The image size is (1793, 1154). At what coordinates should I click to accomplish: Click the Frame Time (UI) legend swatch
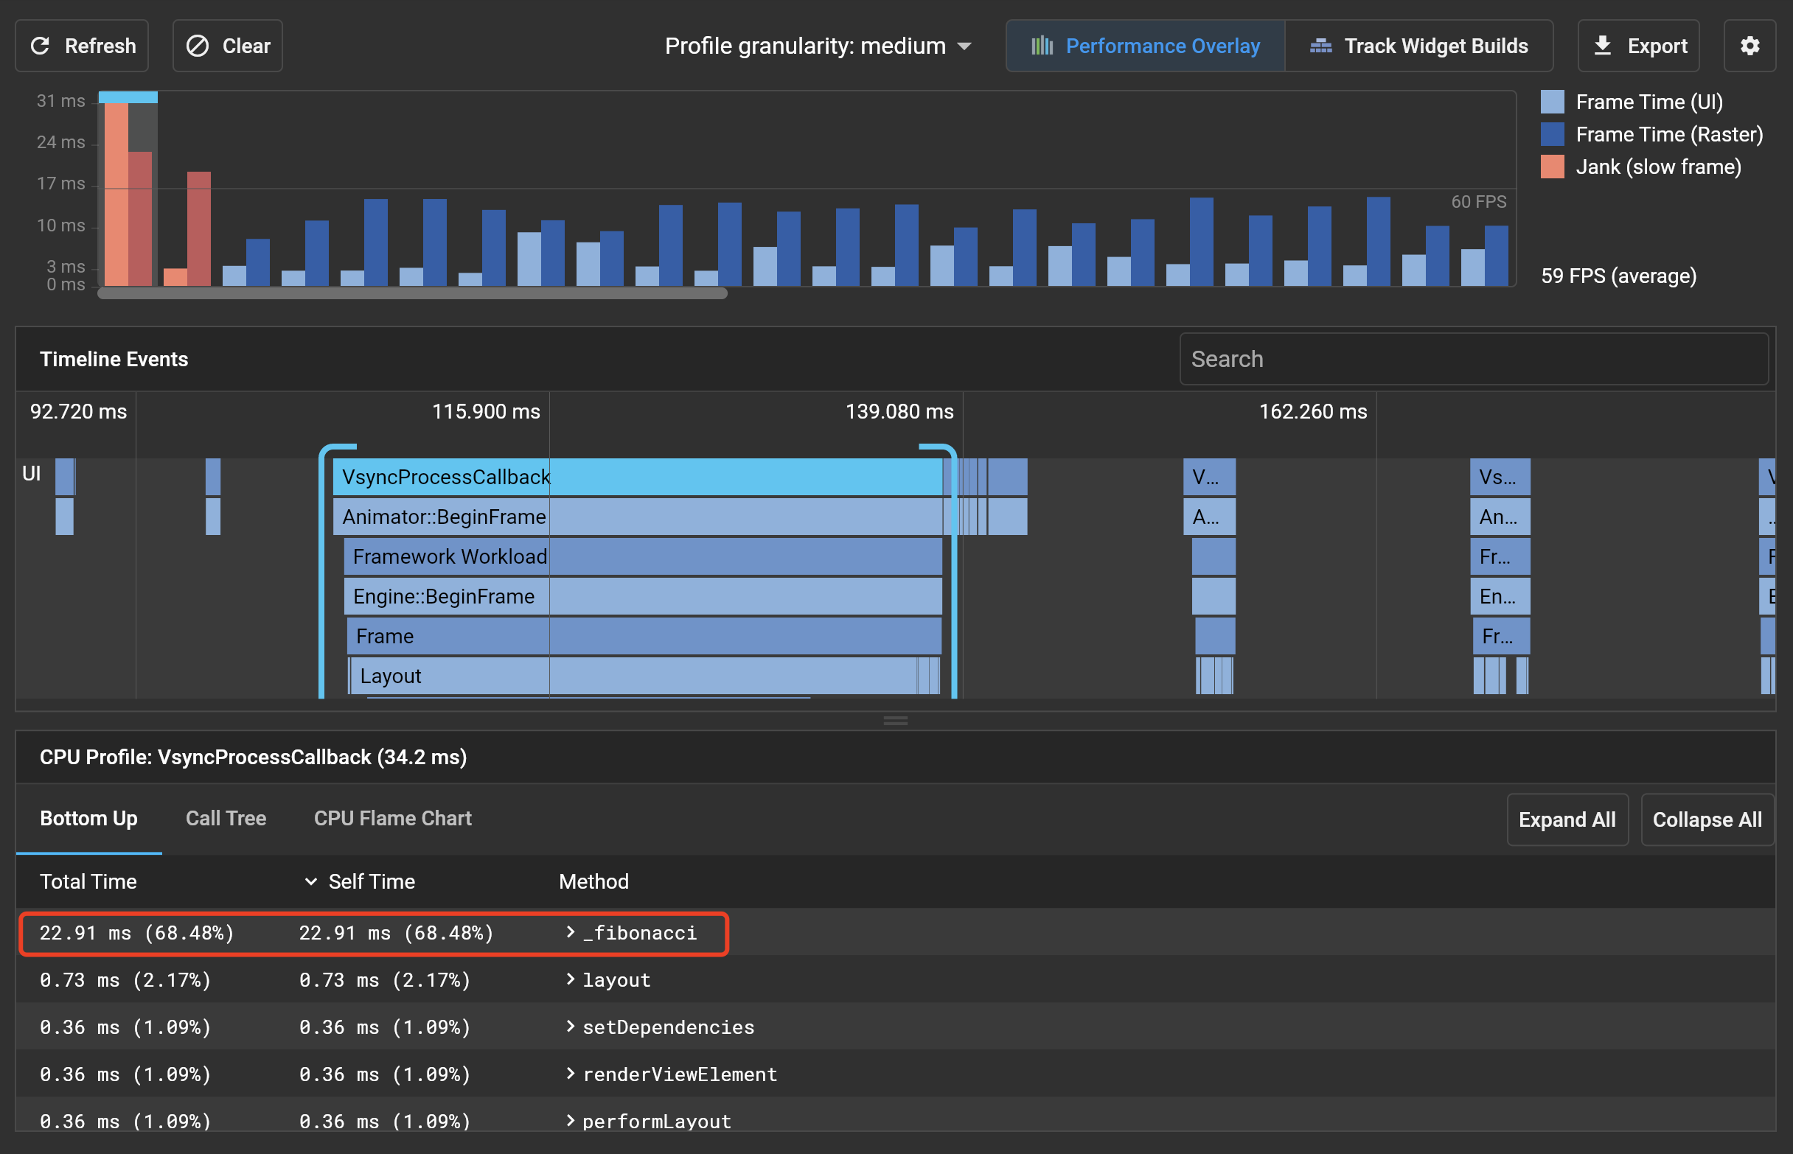coord(1553,102)
